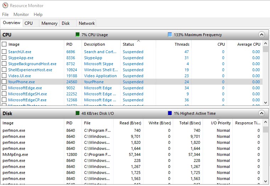Click the CPU list scroll down arrow

pyautogui.click(x=265, y=103)
